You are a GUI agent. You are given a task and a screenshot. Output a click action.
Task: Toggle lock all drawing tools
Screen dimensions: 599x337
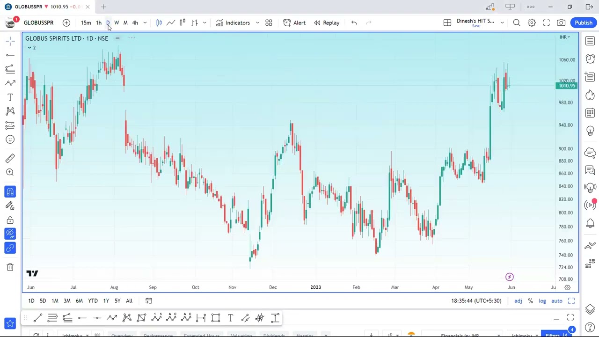[x=10, y=220]
